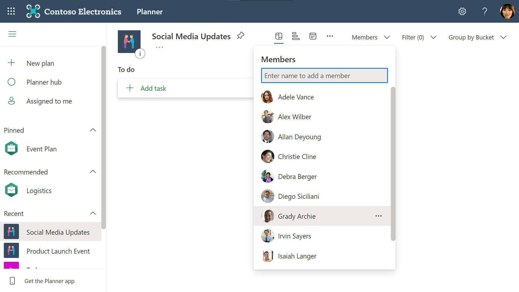Click the New plan plus icon

point(11,63)
